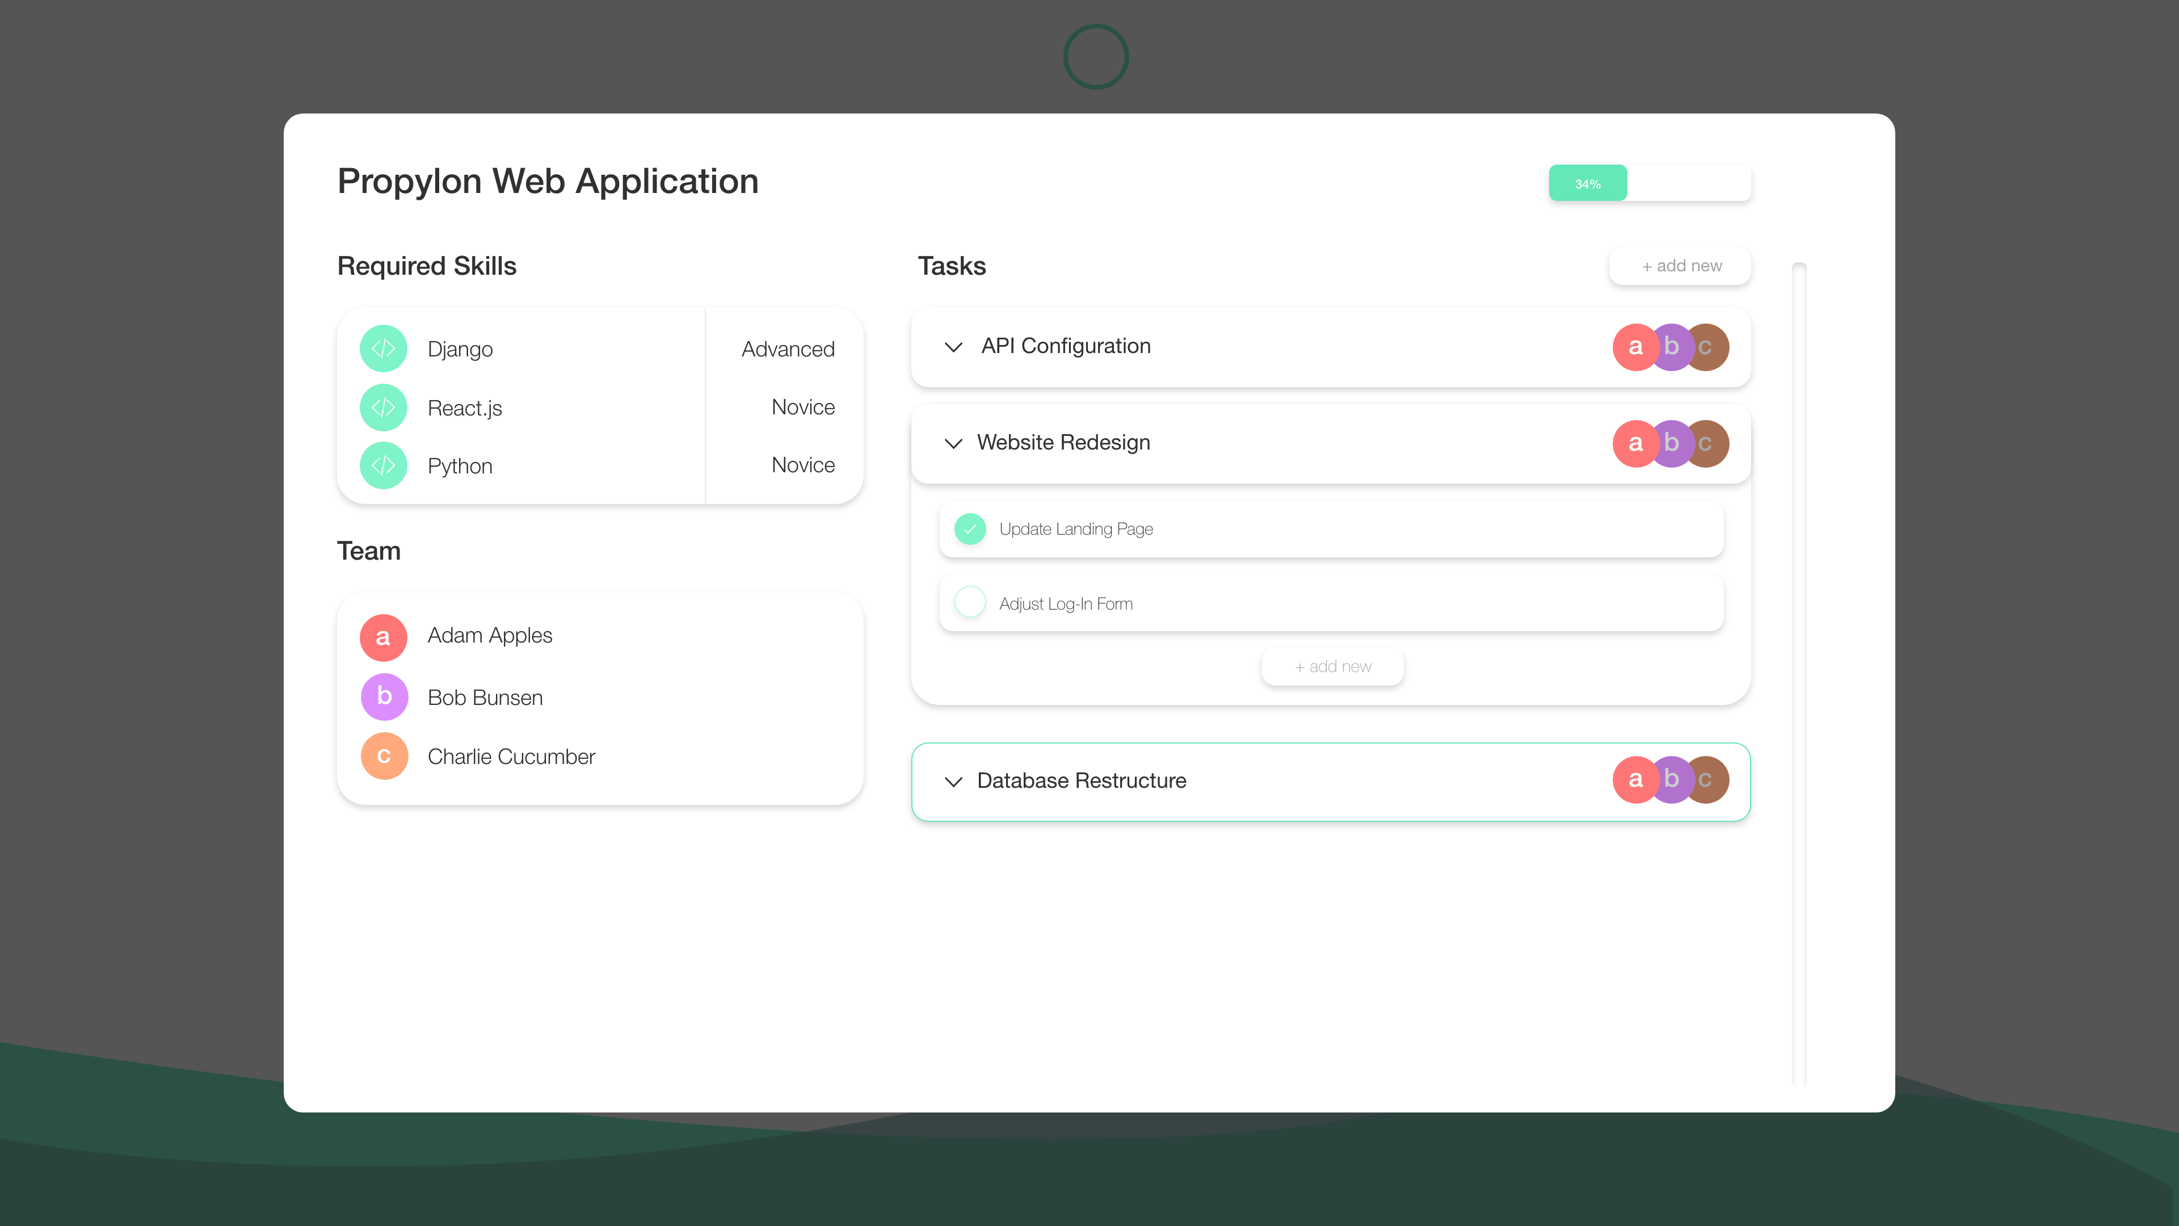
Task: Expand the Database Restructure task chevron
Action: pos(953,781)
